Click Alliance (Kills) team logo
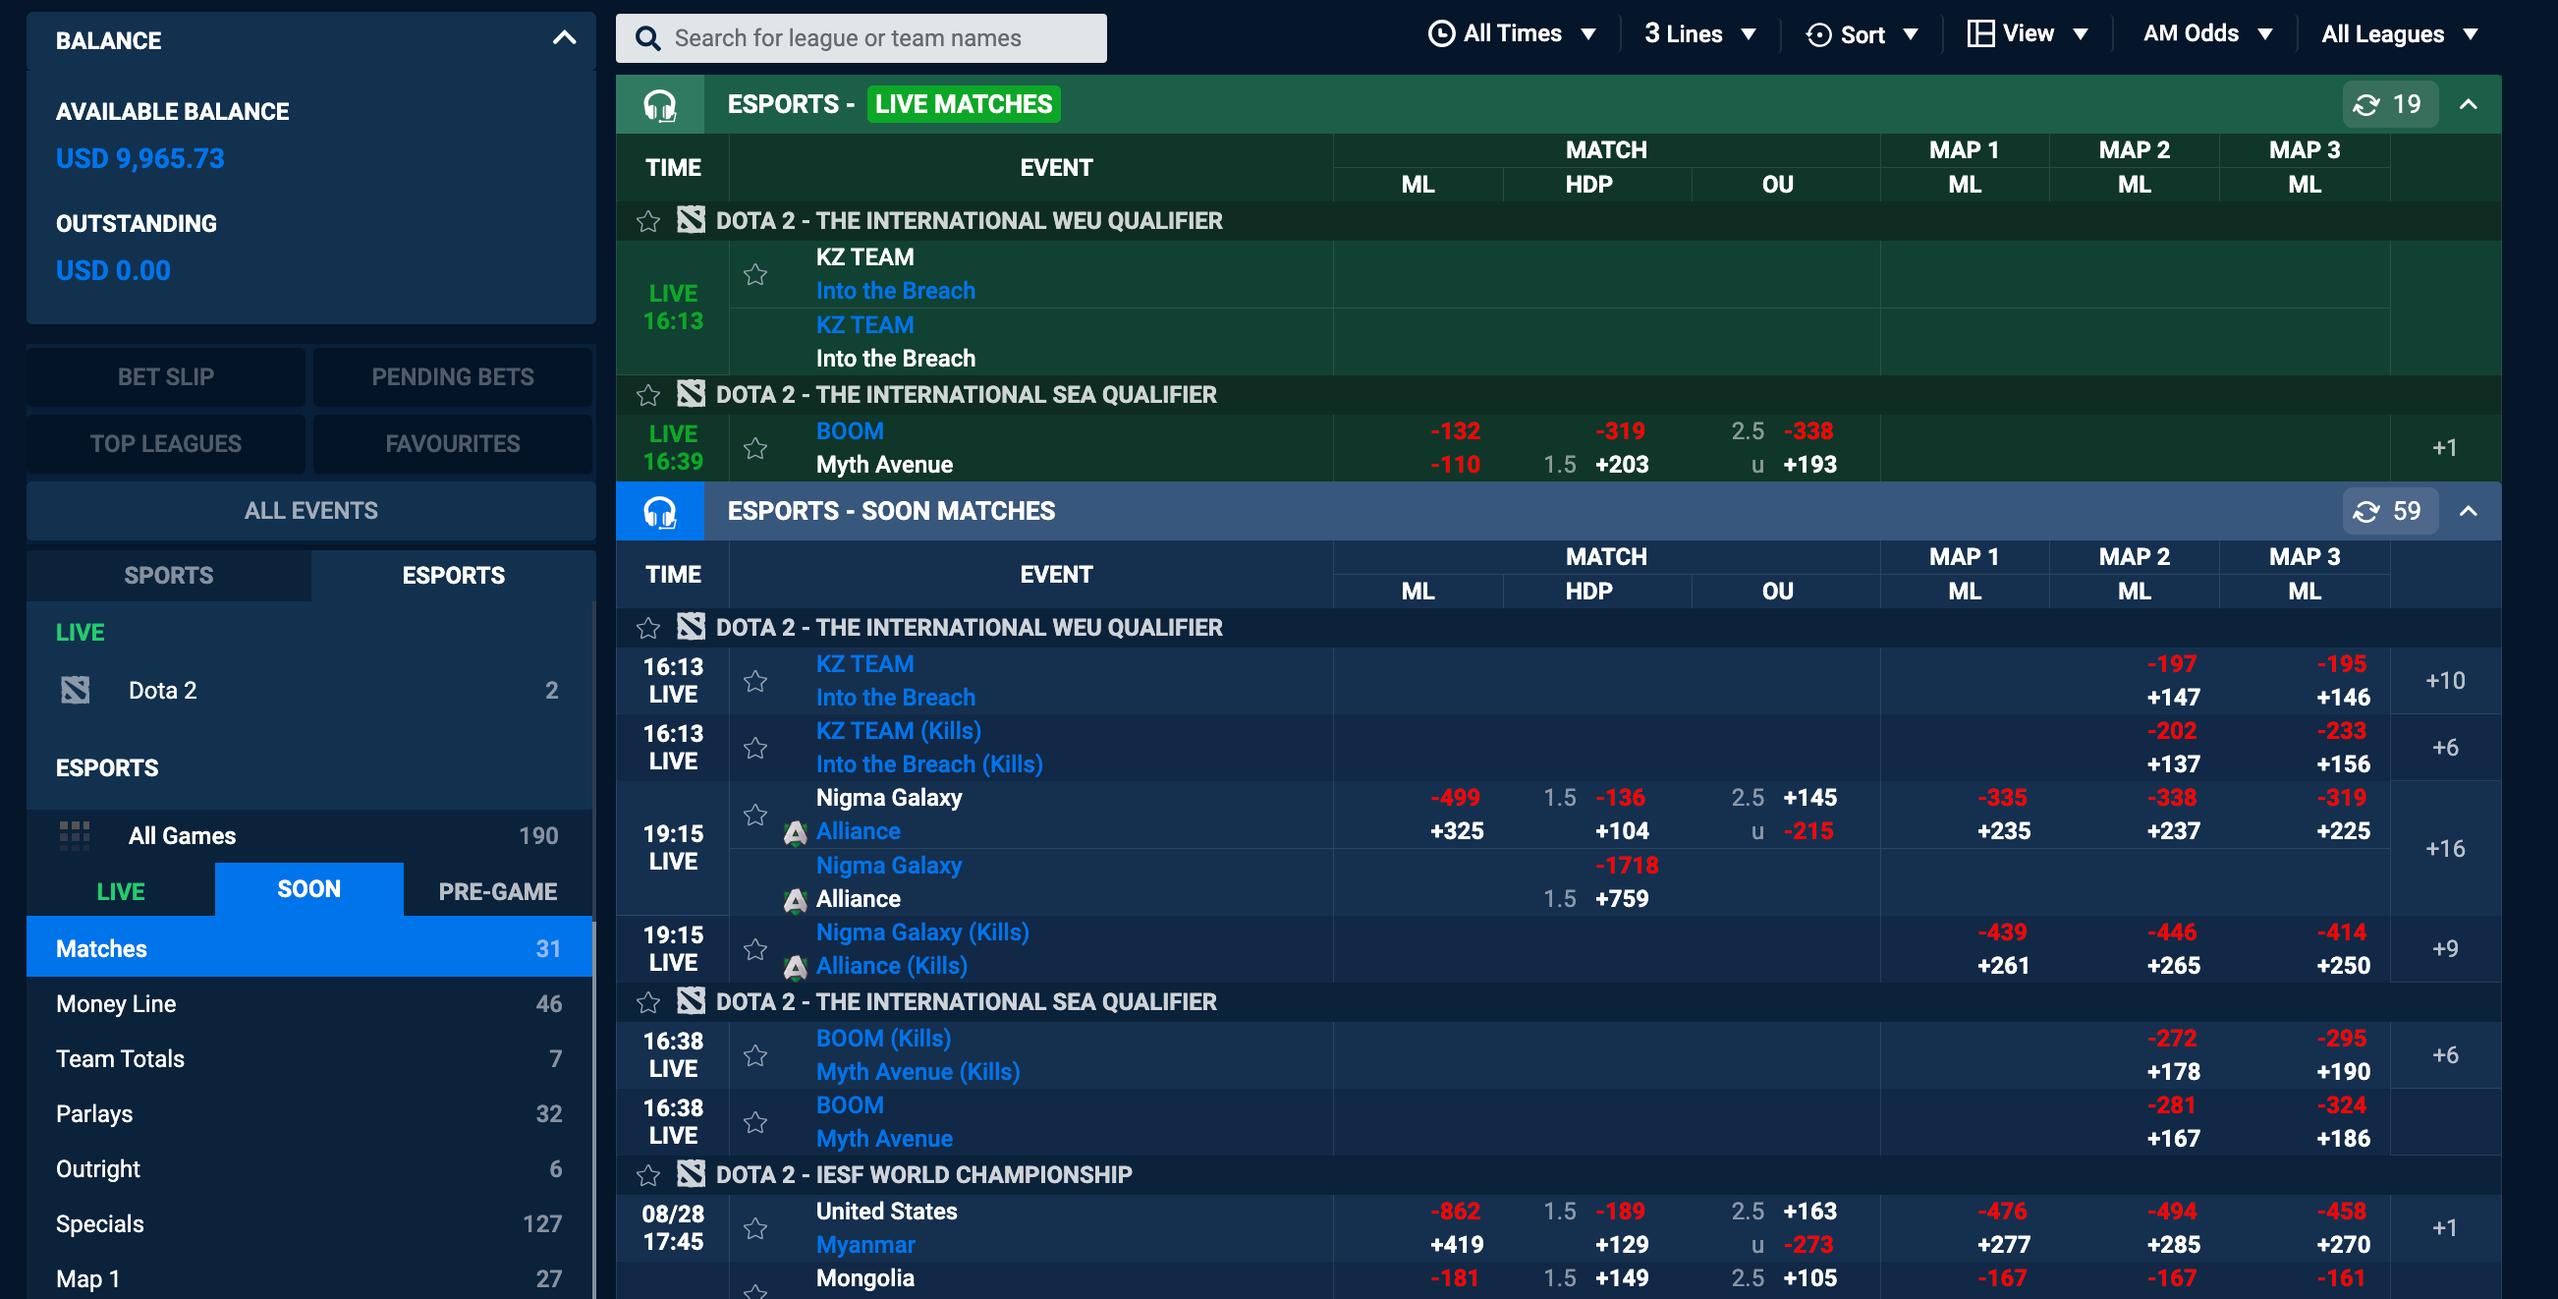 (x=795, y=966)
